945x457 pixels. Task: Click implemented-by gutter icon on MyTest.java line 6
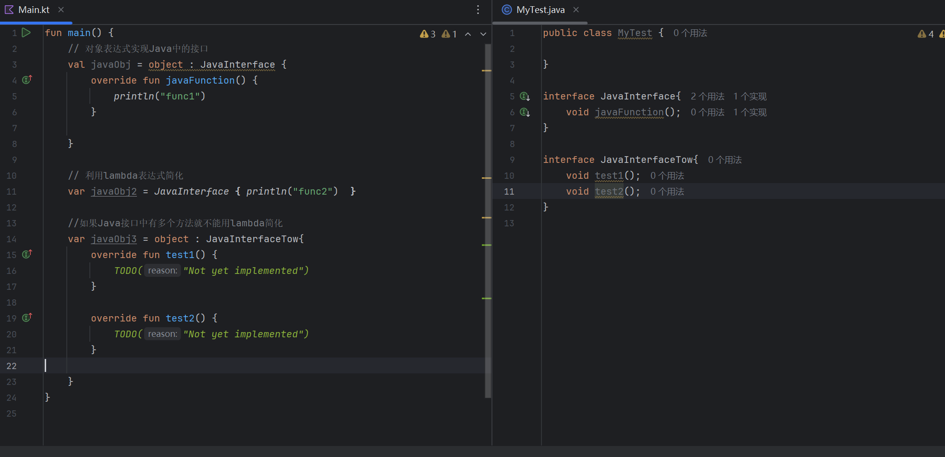[x=525, y=112]
